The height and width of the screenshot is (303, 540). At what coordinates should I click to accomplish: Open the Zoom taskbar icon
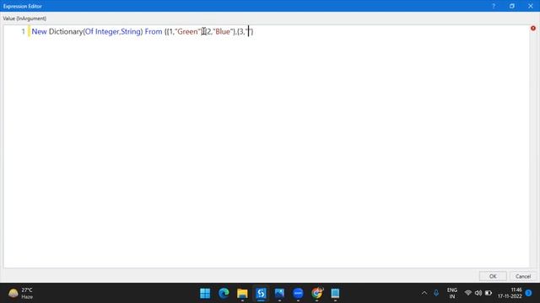(x=298, y=294)
